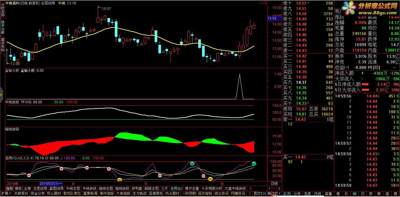Switch to 技术分析 side tab
The height and width of the screenshot is (197, 400).
3,27
